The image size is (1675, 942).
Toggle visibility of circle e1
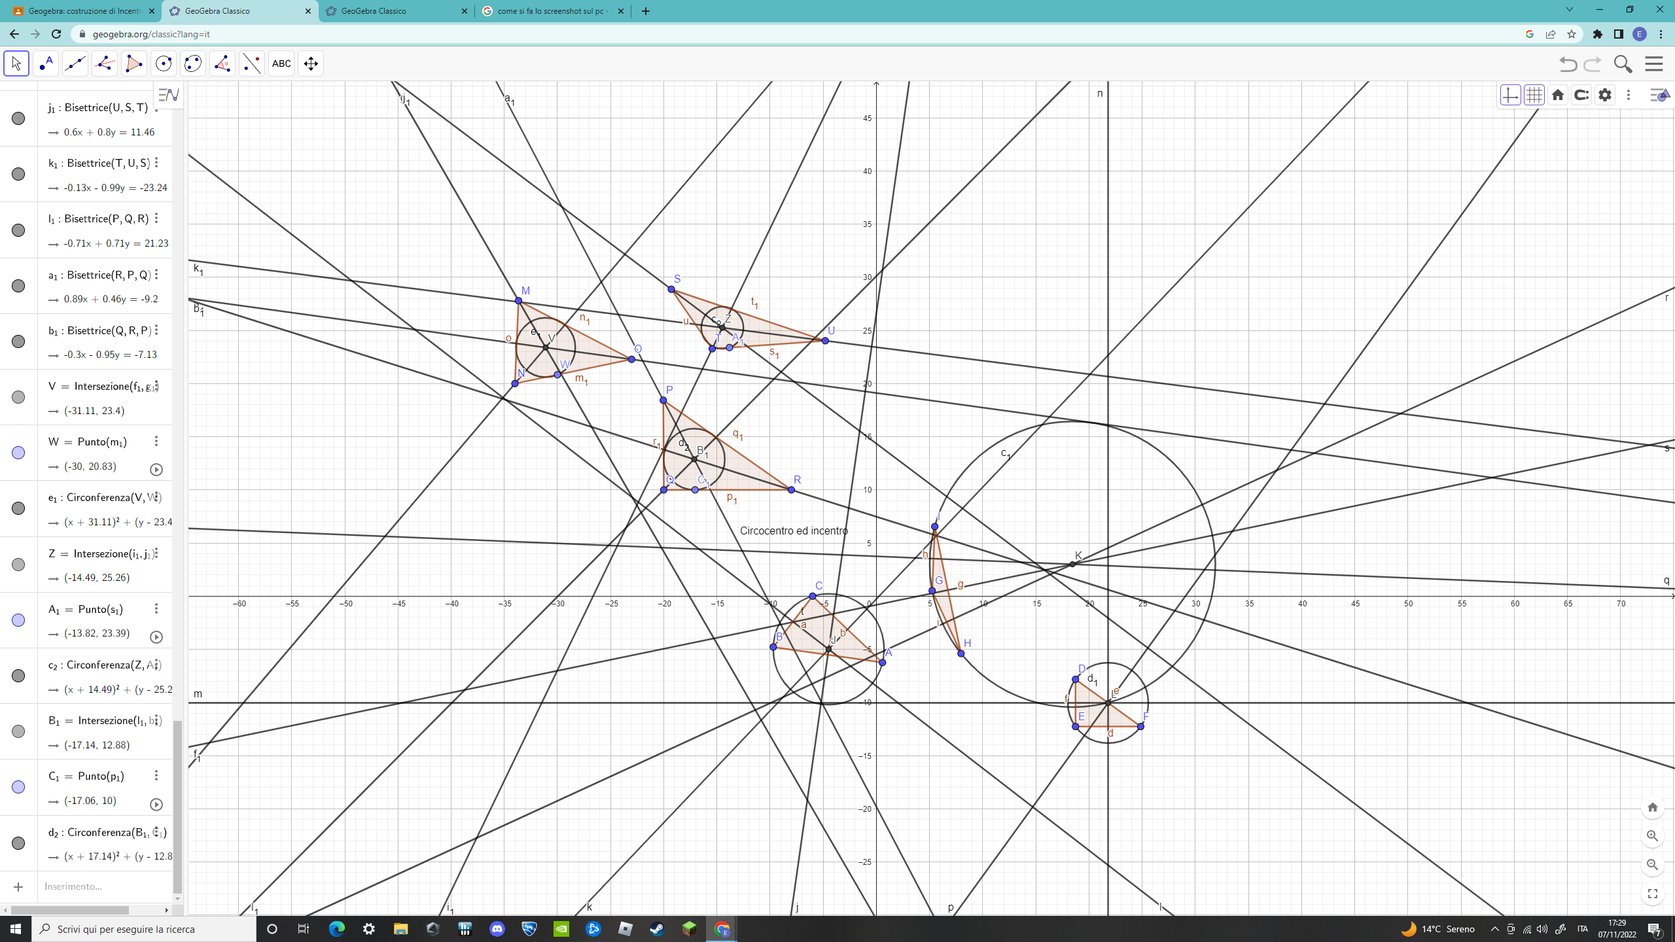pos(18,508)
